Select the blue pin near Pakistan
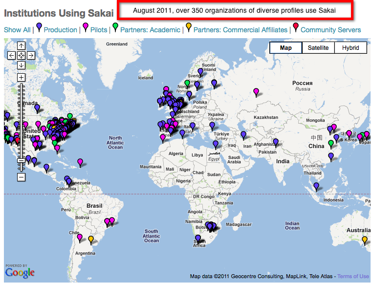The image size is (373, 284). click(x=275, y=142)
